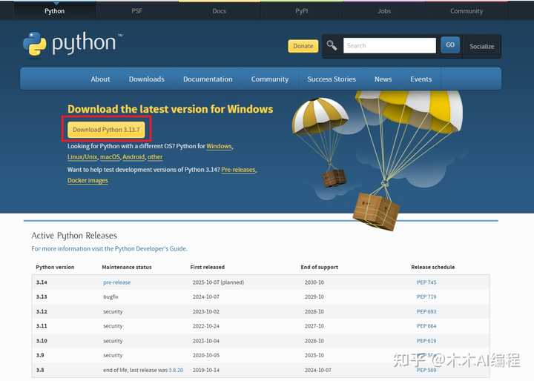Image resolution: width=534 pixels, height=381 pixels.
Task: Open the Downloads navigation menu
Action: pos(146,79)
